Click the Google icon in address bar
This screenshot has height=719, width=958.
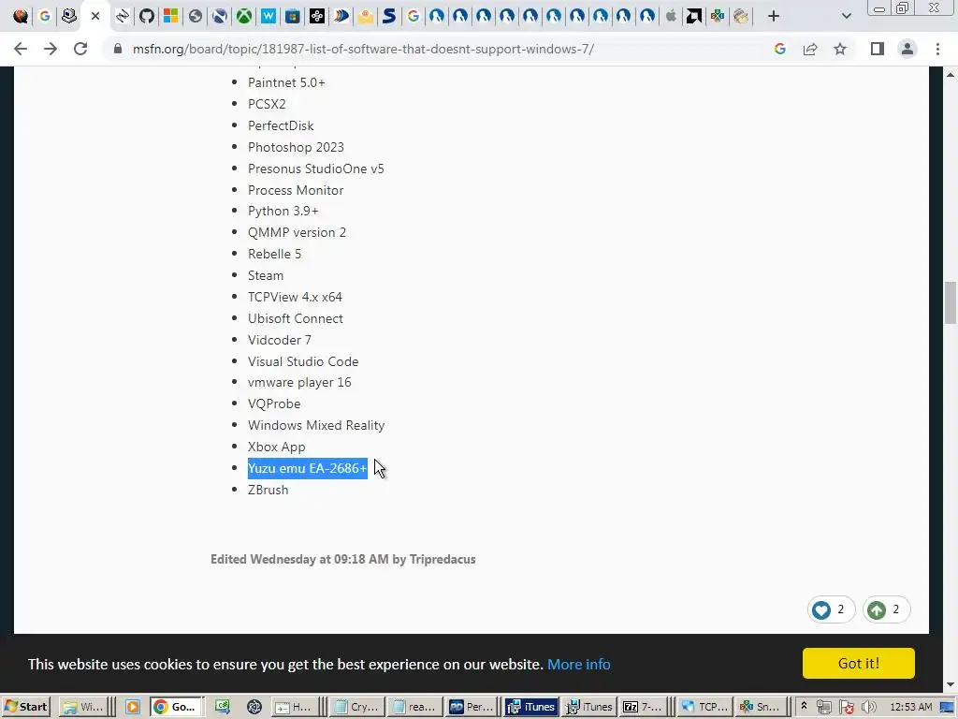point(779,49)
